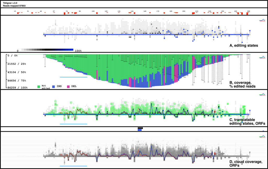
Task: Toggle the green 'Not edited' legend entry
Action: [38, 86]
